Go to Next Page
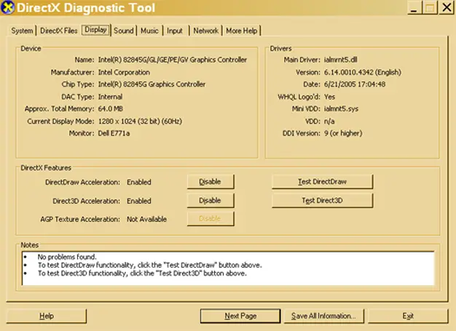 [240, 316]
